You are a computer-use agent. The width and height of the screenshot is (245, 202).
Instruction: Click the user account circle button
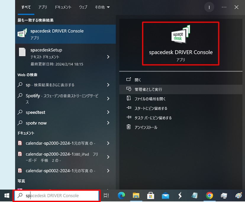coord(209,7)
